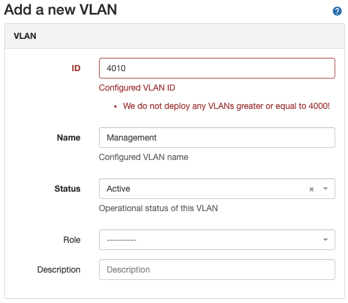Expand the Status dropdown arrow
The width and height of the screenshot is (348, 303).
pos(326,189)
